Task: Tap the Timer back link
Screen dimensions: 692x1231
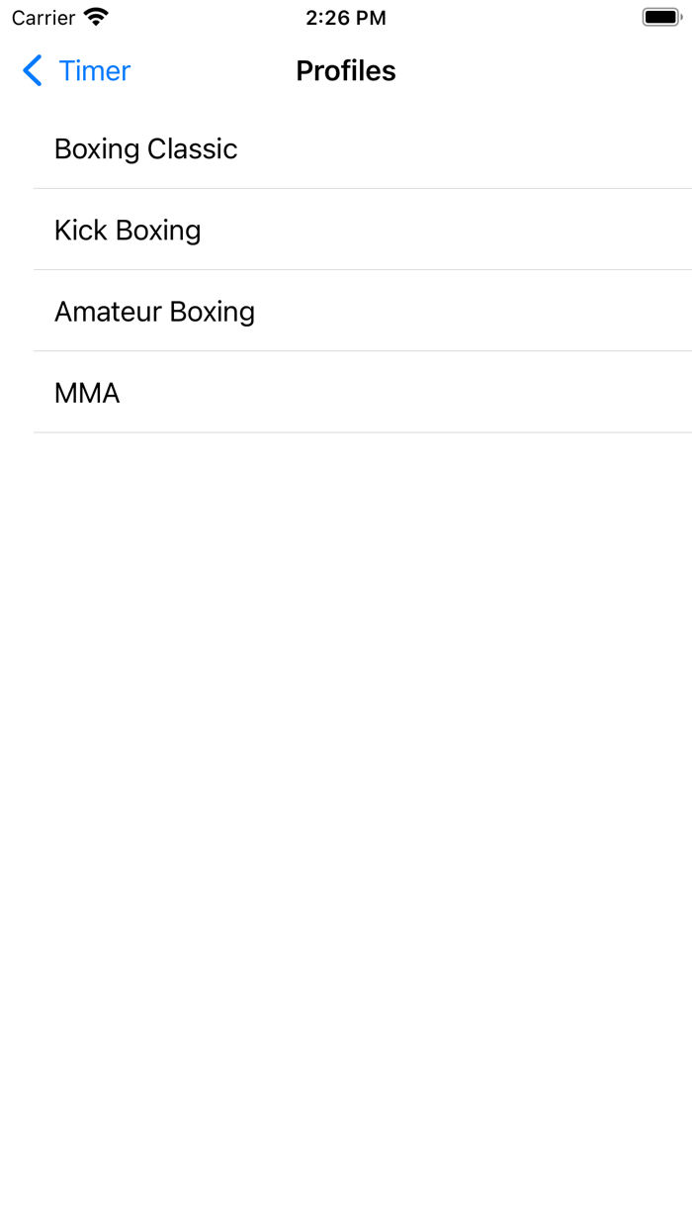Action: click(x=94, y=70)
